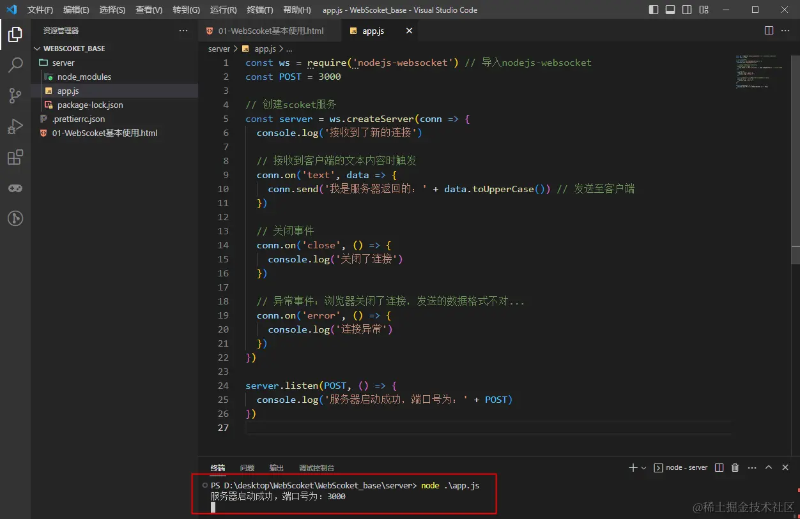This screenshot has height=519, width=800.
Task: Switch to the 问题 panel tab
Action: 247,468
